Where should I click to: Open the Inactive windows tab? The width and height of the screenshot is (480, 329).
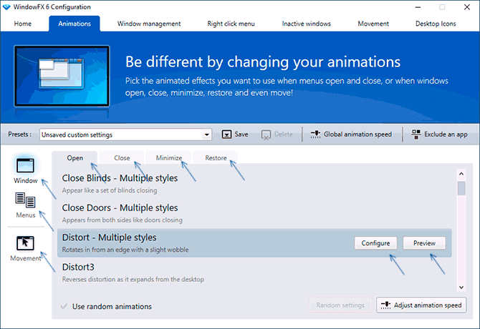click(307, 24)
